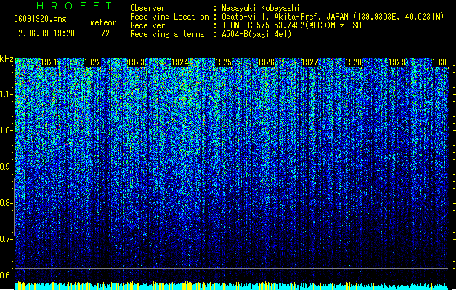Viewport: 457px width, 290px height.
Task: Click the Receiving antenna label
Action: [167, 34]
